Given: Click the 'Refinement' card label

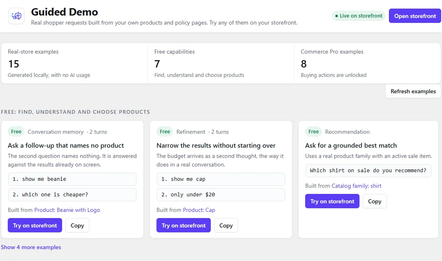Looking at the screenshot, I should click(x=191, y=132).
